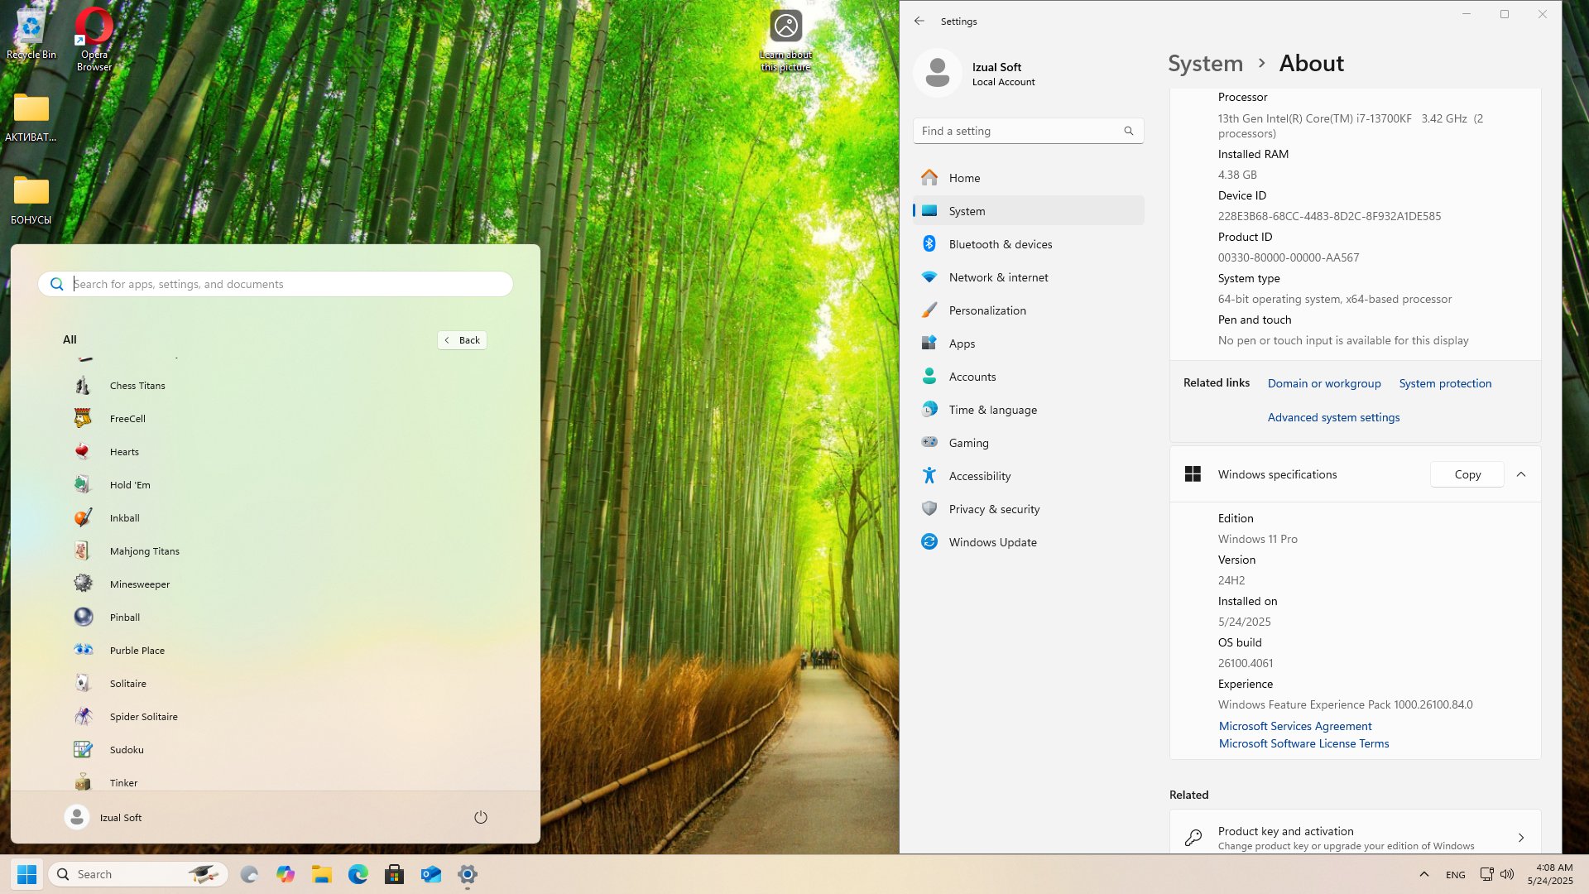Click the Copilot icon on the taskbar

286,874
